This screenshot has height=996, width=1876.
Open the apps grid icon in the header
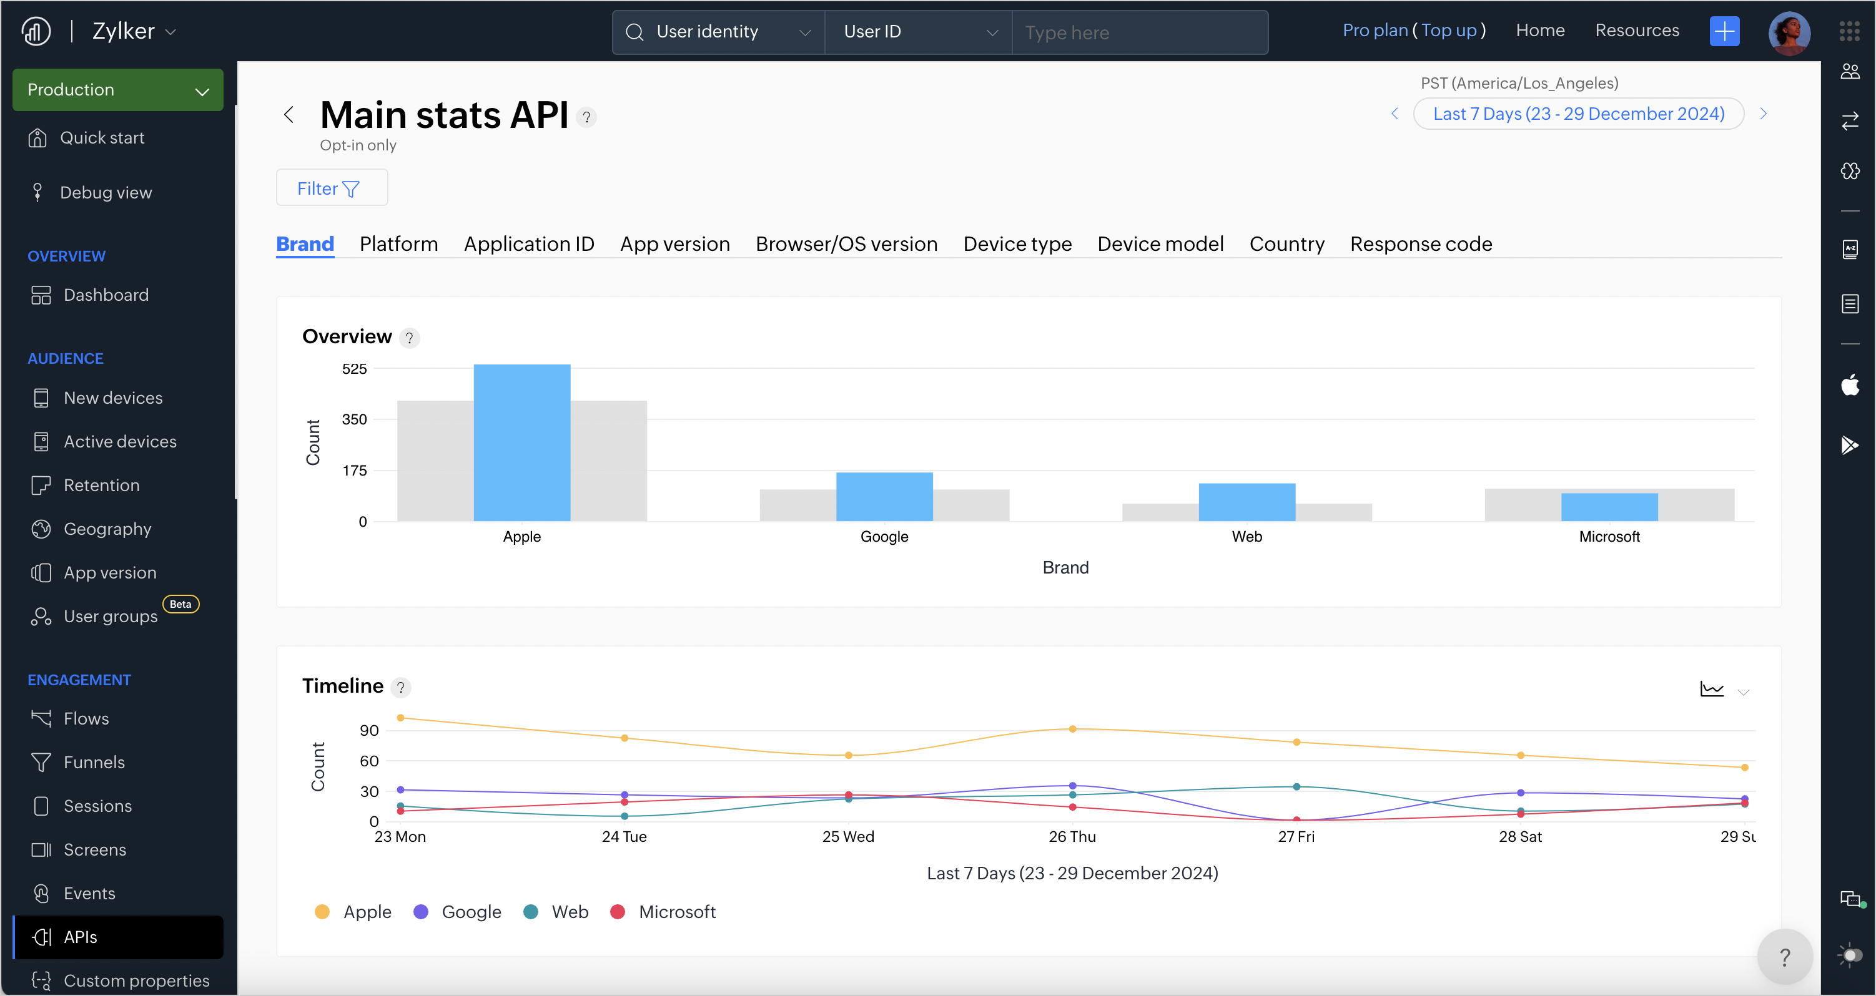[1850, 31]
